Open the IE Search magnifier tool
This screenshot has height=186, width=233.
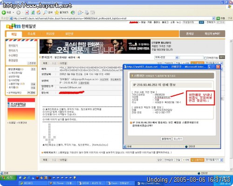point(48,13)
